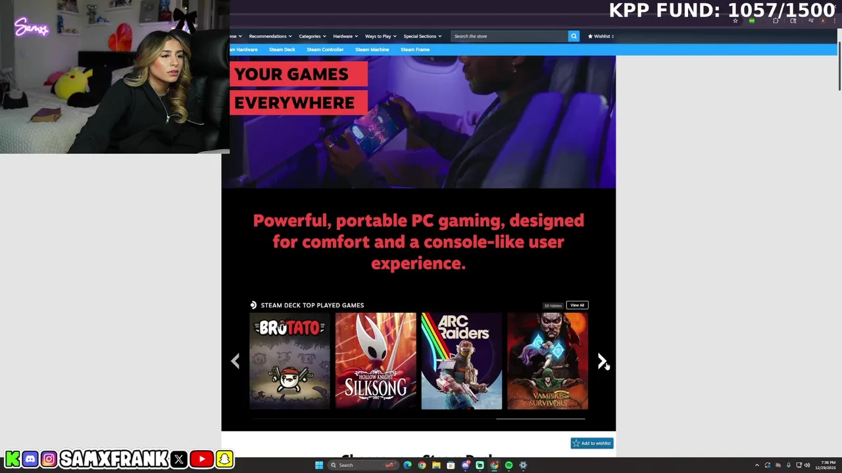Click the store search magnifier button

tap(574, 36)
